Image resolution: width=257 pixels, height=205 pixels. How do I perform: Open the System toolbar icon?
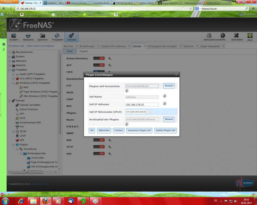coord(14,37)
